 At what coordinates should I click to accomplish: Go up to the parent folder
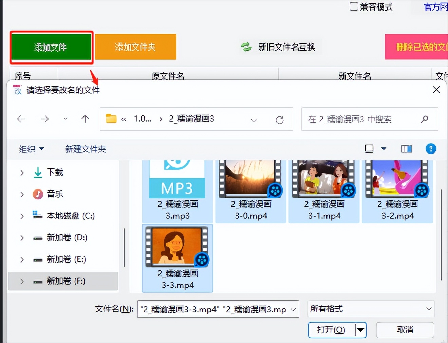85,119
